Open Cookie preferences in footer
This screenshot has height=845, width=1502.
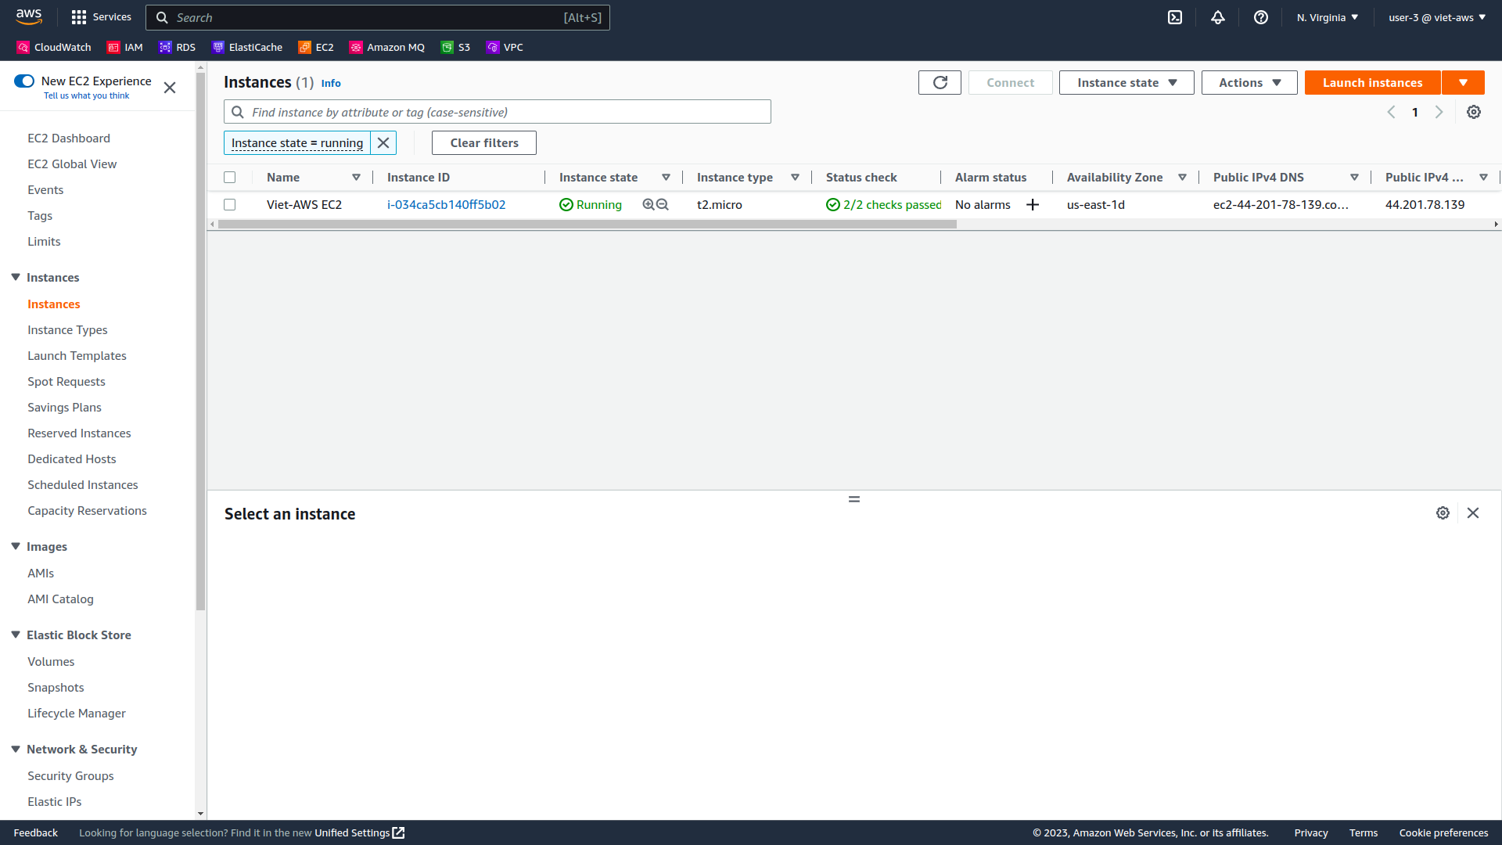(1443, 832)
